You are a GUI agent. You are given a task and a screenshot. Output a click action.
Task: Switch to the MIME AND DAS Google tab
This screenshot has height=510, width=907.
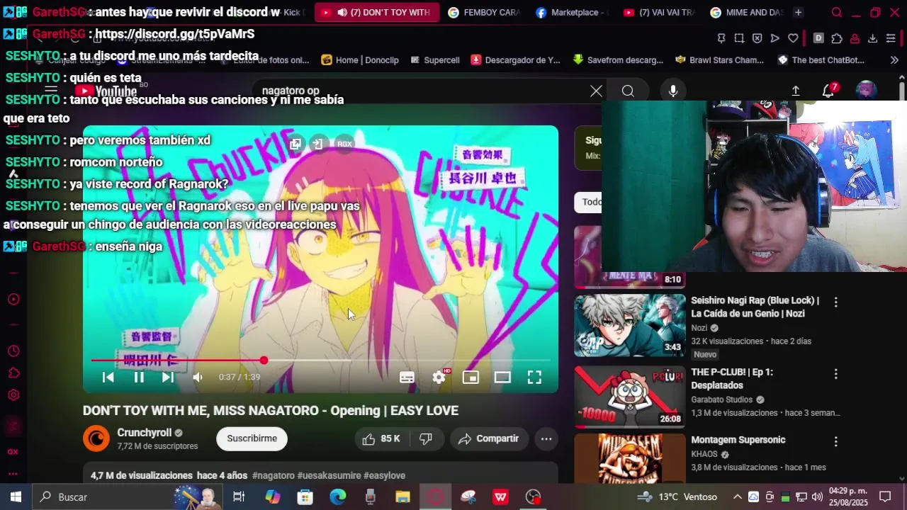tap(747, 12)
